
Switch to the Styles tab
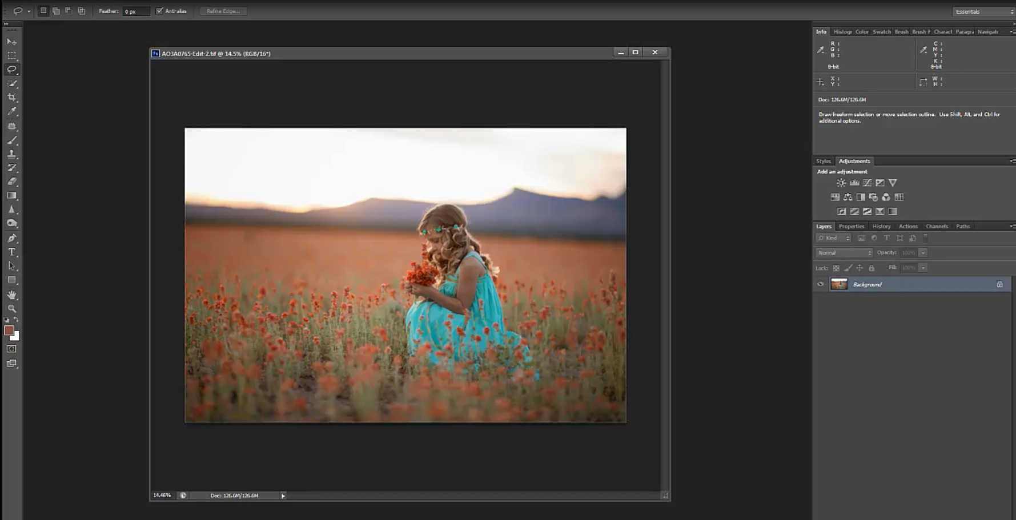[x=823, y=161]
